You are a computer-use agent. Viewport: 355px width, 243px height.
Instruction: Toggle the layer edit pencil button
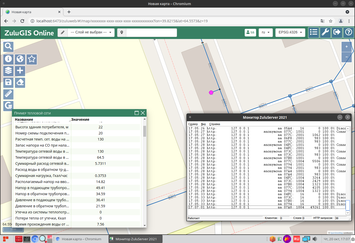(x=63, y=32)
